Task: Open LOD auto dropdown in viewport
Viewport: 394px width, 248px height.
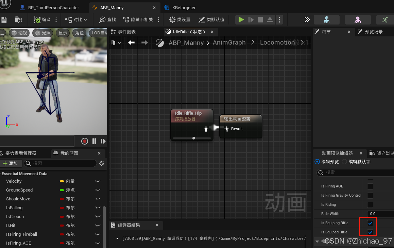Action: pyautogui.click(x=99, y=33)
